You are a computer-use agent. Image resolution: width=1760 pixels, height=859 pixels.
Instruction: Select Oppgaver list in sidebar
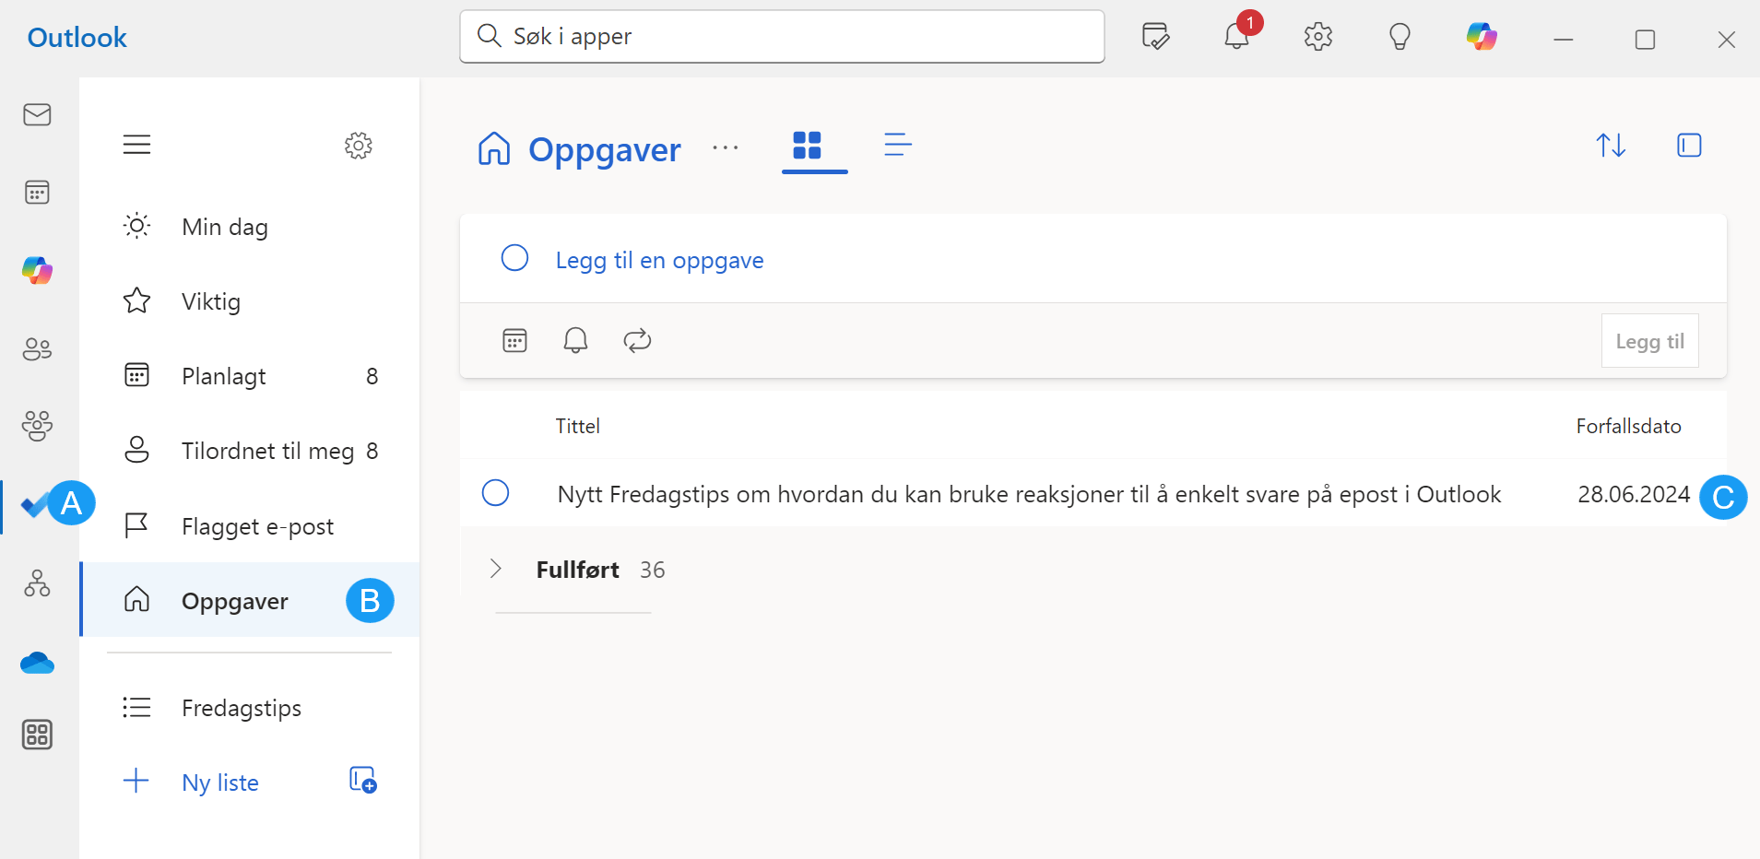(x=250, y=600)
